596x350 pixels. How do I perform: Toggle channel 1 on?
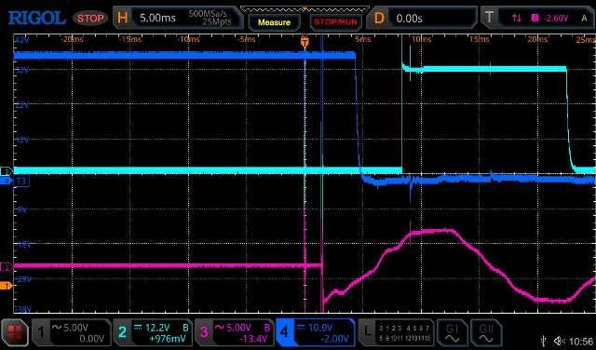[x=72, y=332]
